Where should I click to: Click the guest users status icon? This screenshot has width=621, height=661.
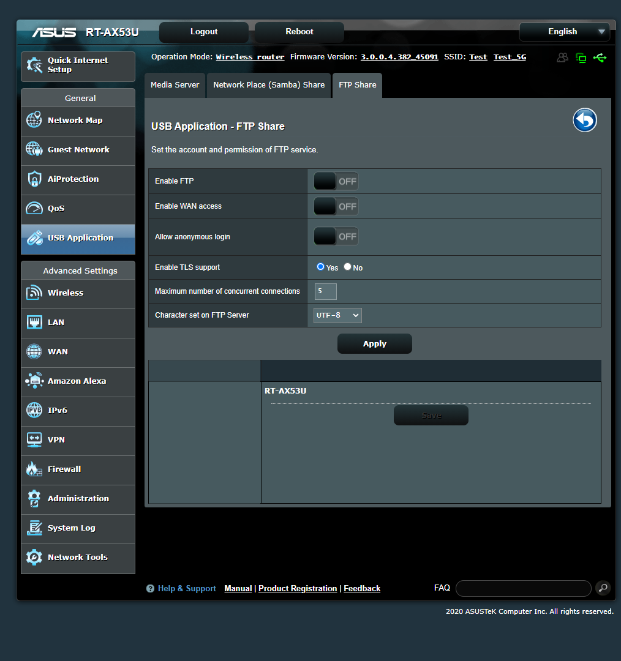click(562, 58)
